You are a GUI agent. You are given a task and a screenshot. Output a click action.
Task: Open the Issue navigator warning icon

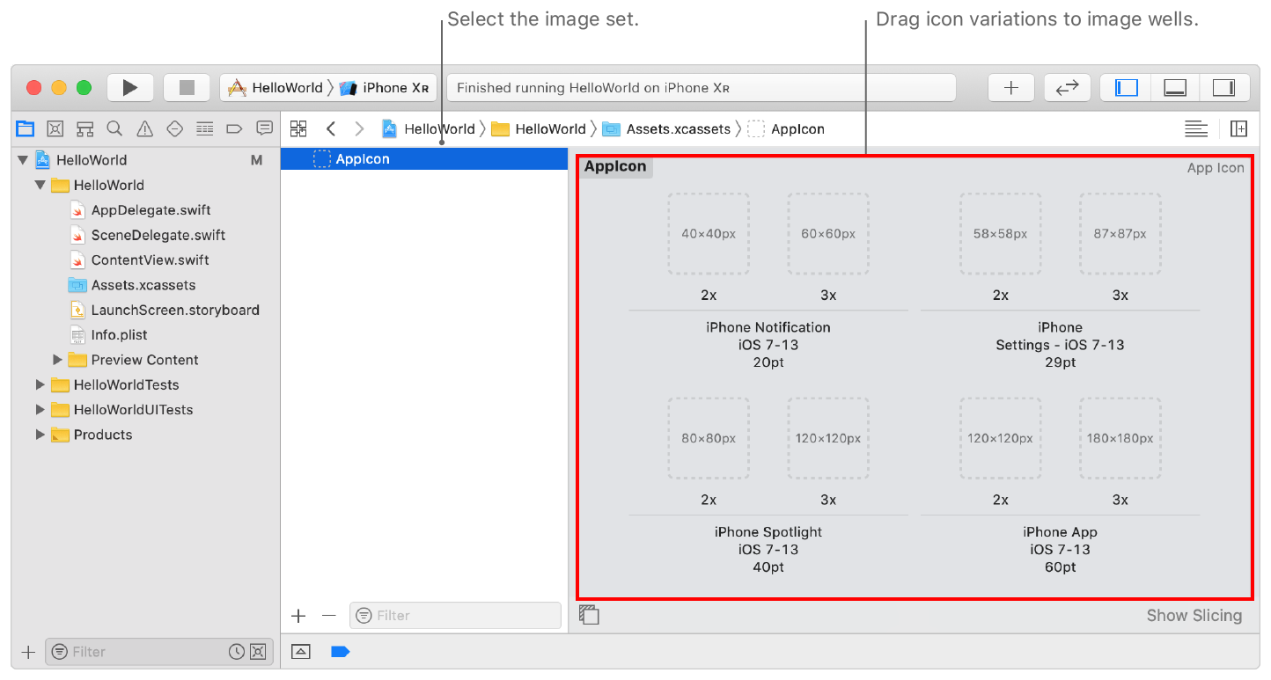144,129
